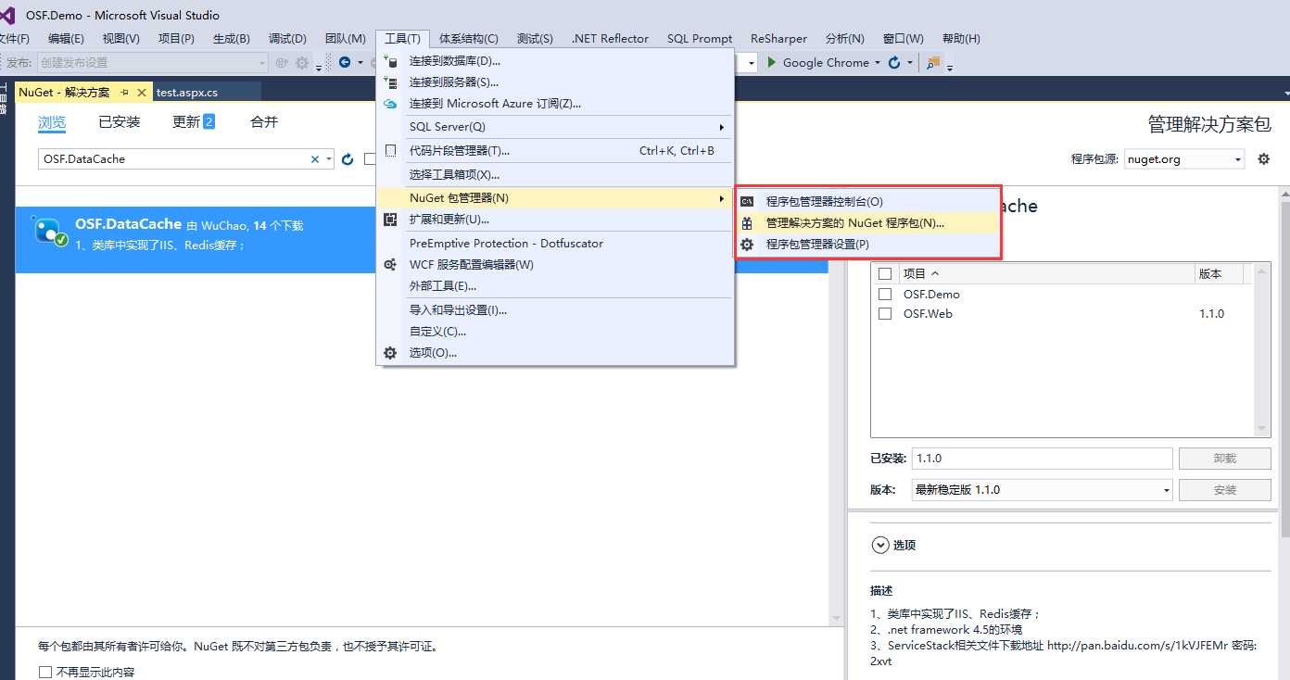Open the ReSharper menu
Viewport: 1290px width, 680px height.
[x=778, y=38]
